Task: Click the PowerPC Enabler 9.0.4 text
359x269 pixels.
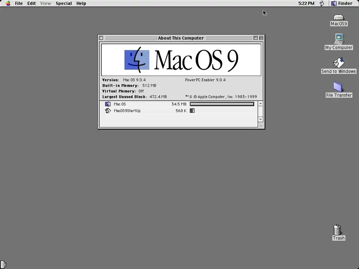Action: [x=205, y=80]
